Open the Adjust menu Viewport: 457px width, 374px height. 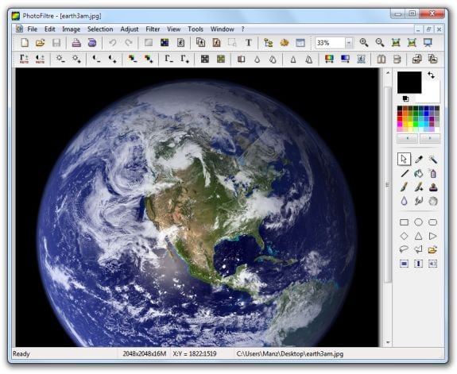[x=130, y=29]
